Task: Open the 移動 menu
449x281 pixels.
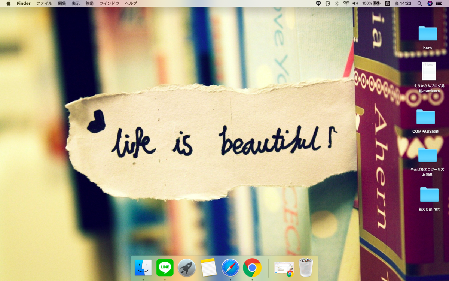Action: click(x=89, y=3)
